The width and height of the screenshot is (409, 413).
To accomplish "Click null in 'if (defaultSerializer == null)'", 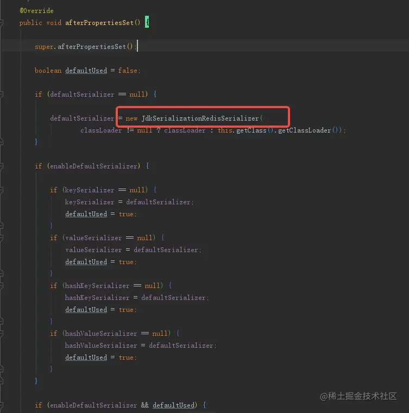I will pyautogui.click(x=137, y=95).
